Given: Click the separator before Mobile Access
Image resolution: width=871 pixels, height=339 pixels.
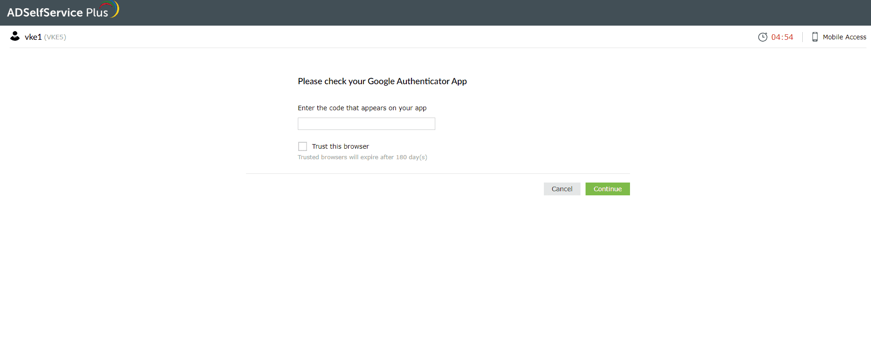Looking at the screenshot, I should (802, 37).
